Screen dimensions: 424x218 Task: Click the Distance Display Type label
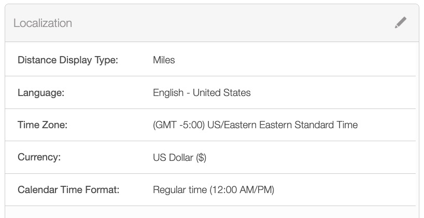68,60
